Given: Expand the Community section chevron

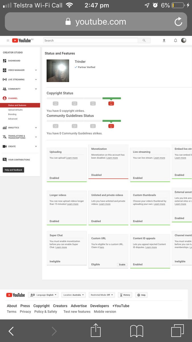Looking at the screenshot, I should pos(36,89).
